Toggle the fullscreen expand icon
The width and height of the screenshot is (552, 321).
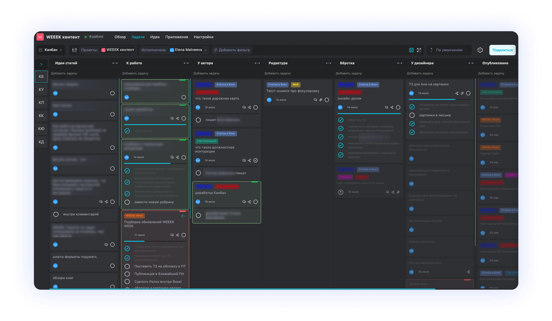419,50
